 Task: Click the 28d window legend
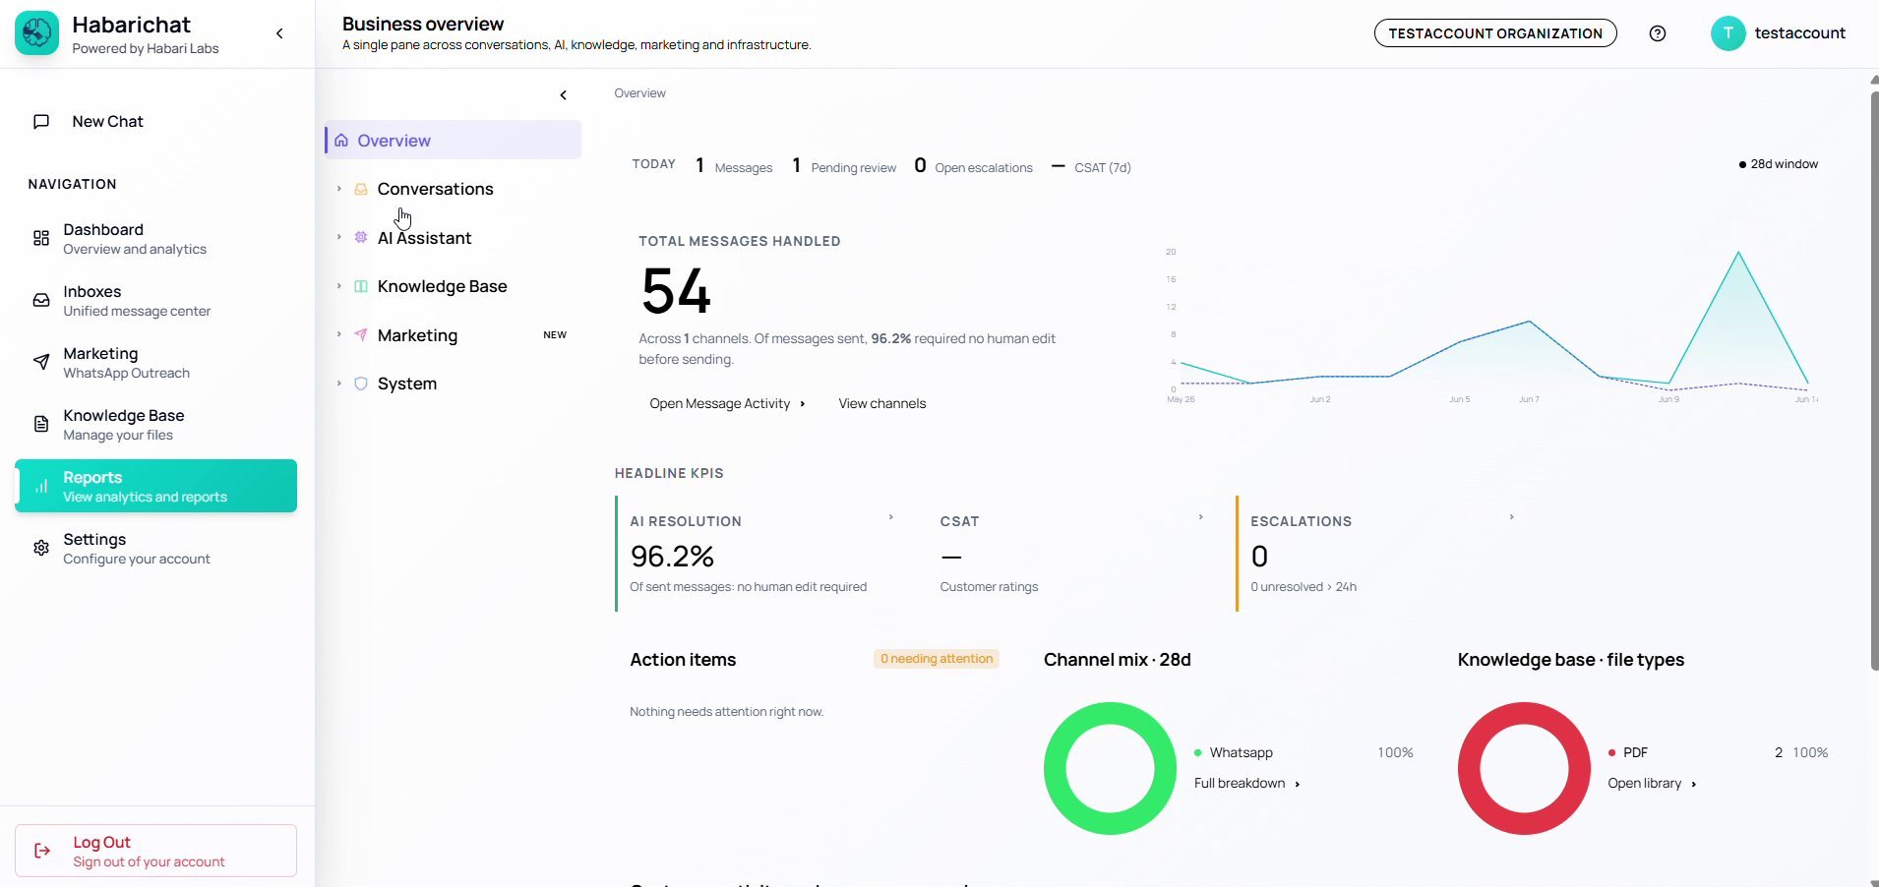1779,164
